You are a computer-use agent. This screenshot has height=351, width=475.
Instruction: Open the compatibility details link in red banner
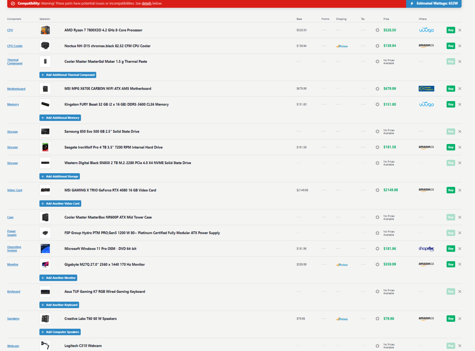pyautogui.click(x=147, y=4)
